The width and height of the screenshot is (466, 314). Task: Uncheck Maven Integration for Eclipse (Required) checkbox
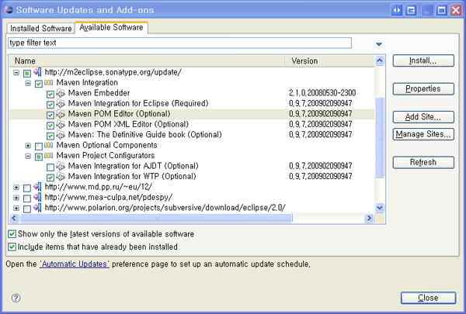pyautogui.click(x=50, y=105)
